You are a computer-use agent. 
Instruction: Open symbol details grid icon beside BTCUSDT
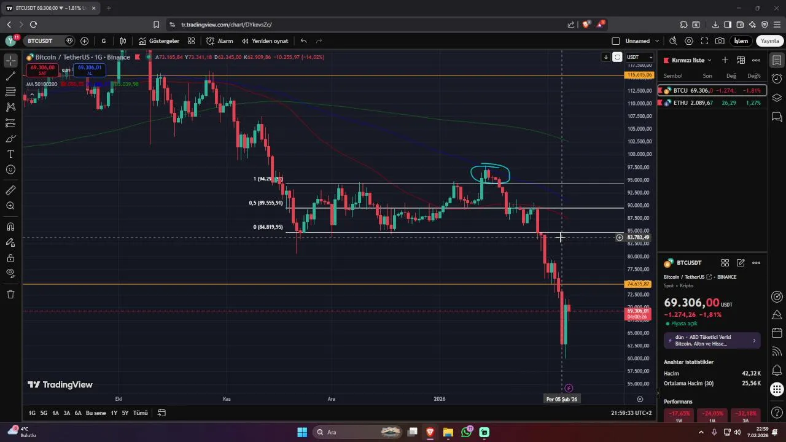725,263
